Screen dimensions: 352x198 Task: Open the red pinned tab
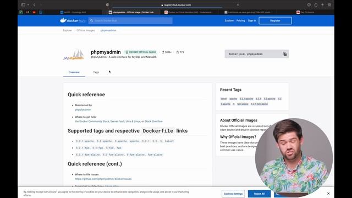tap(34, 12)
